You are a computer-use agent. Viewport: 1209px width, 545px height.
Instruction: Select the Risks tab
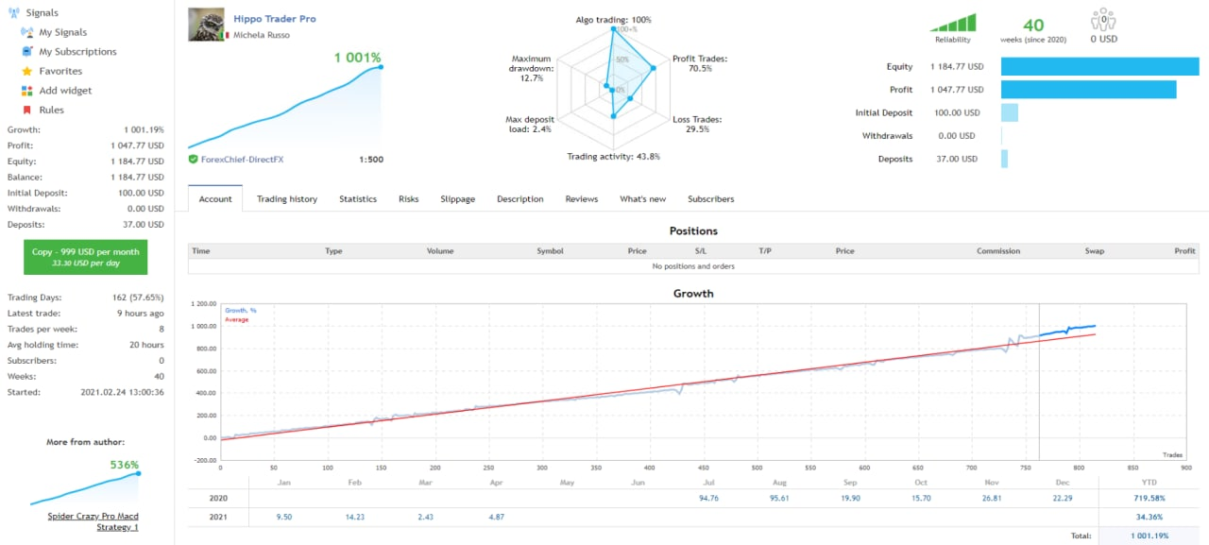(409, 199)
